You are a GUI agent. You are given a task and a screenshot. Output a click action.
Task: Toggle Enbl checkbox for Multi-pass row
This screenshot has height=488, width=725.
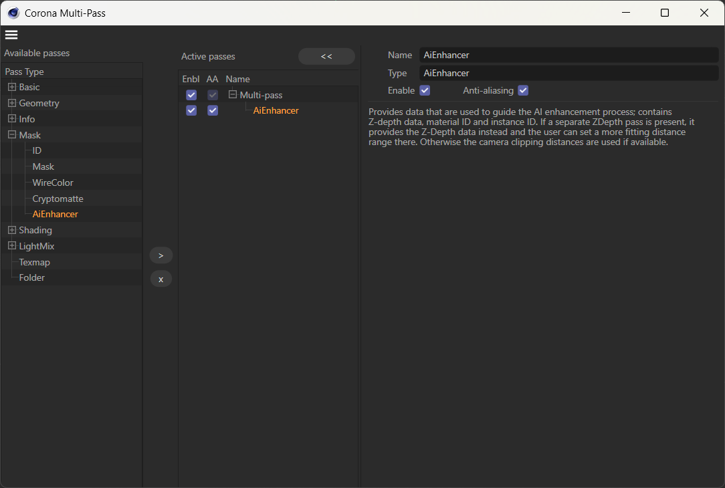point(191,95)
